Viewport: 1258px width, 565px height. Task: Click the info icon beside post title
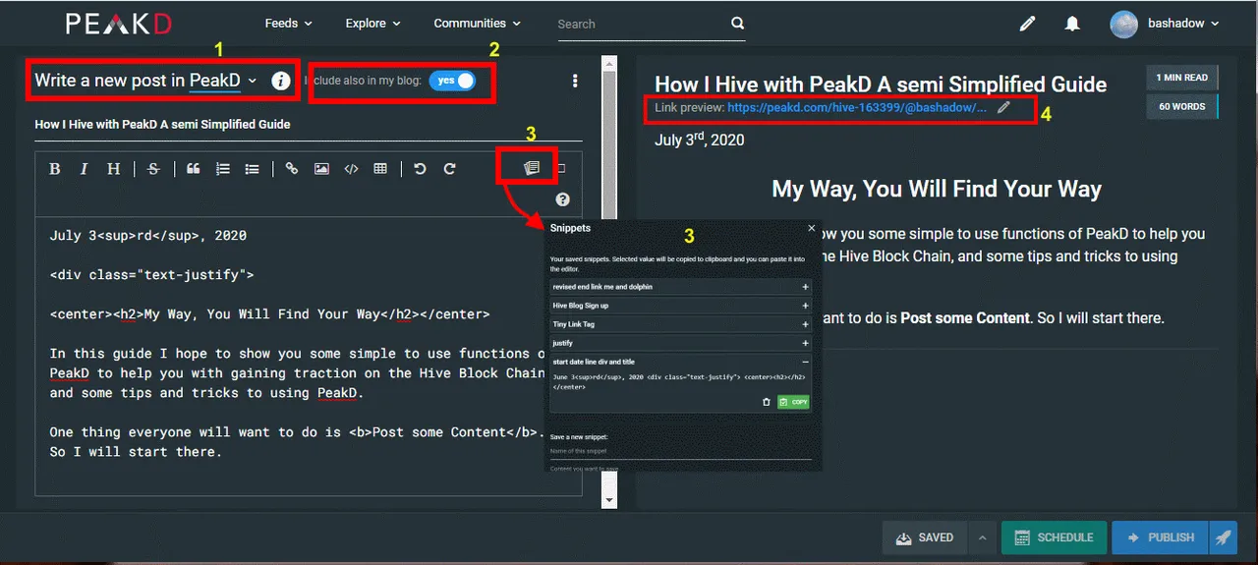[x=281, y=81]
